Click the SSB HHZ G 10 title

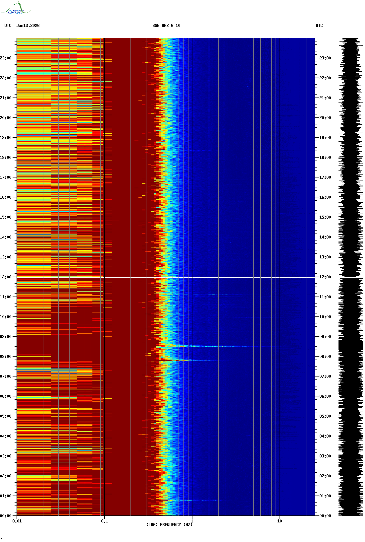click(166, 26)
